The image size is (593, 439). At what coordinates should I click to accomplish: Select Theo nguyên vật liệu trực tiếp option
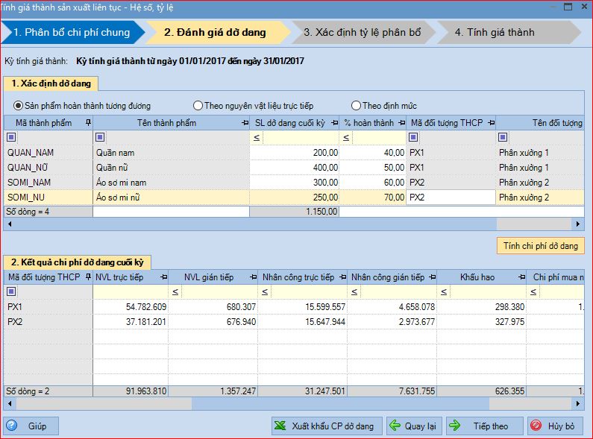198,106
